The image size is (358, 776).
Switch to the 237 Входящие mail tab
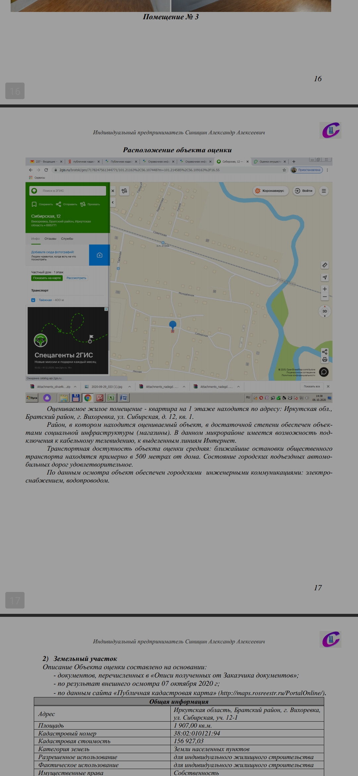46,162
